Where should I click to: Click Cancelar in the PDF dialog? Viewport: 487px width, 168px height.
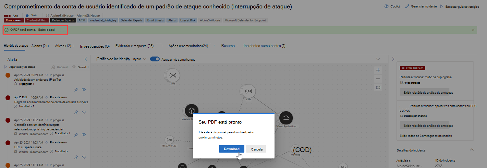(x=256, y=149)
